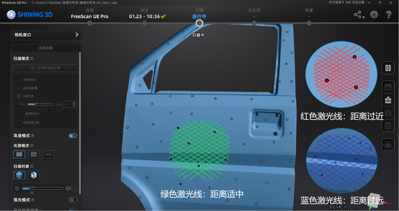
Task: Check the 新增框架点 checkbox
Action: (22, 113)
